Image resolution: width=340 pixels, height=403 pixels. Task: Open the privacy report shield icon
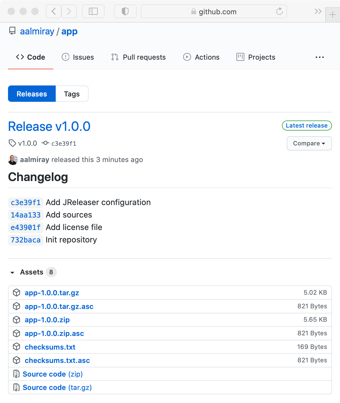125,11
